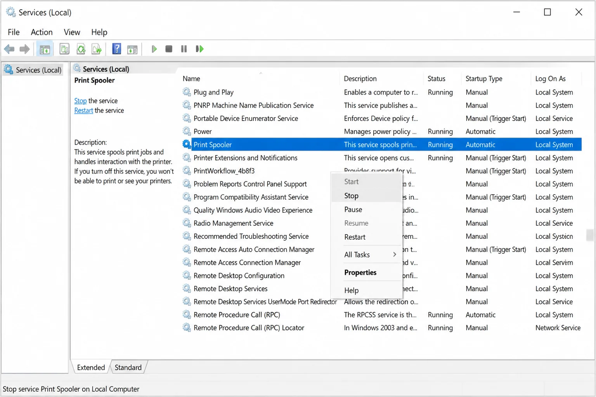Click the Print Spooler name in the selected row
The image size is (596, 397).
pos(212,145)
